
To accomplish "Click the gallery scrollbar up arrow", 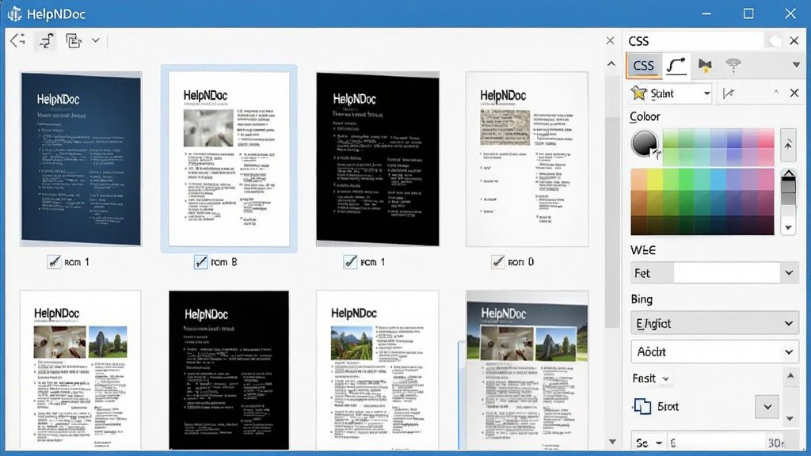I will pos(612,64).
